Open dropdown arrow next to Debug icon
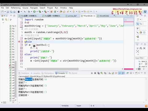 31,12
